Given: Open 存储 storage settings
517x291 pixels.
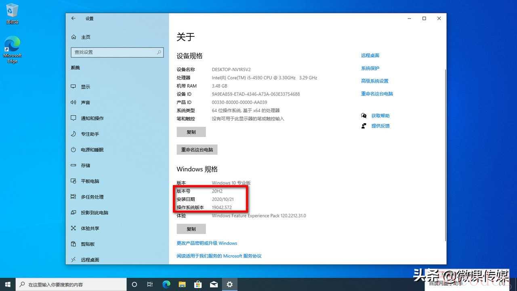Looking at the screenshot, I should click(x=85, y=166).
